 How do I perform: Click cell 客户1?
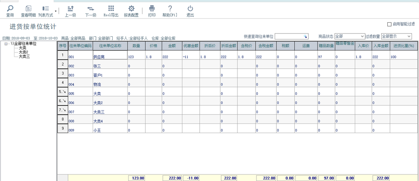pyautogui.click(x=110, y=73)
